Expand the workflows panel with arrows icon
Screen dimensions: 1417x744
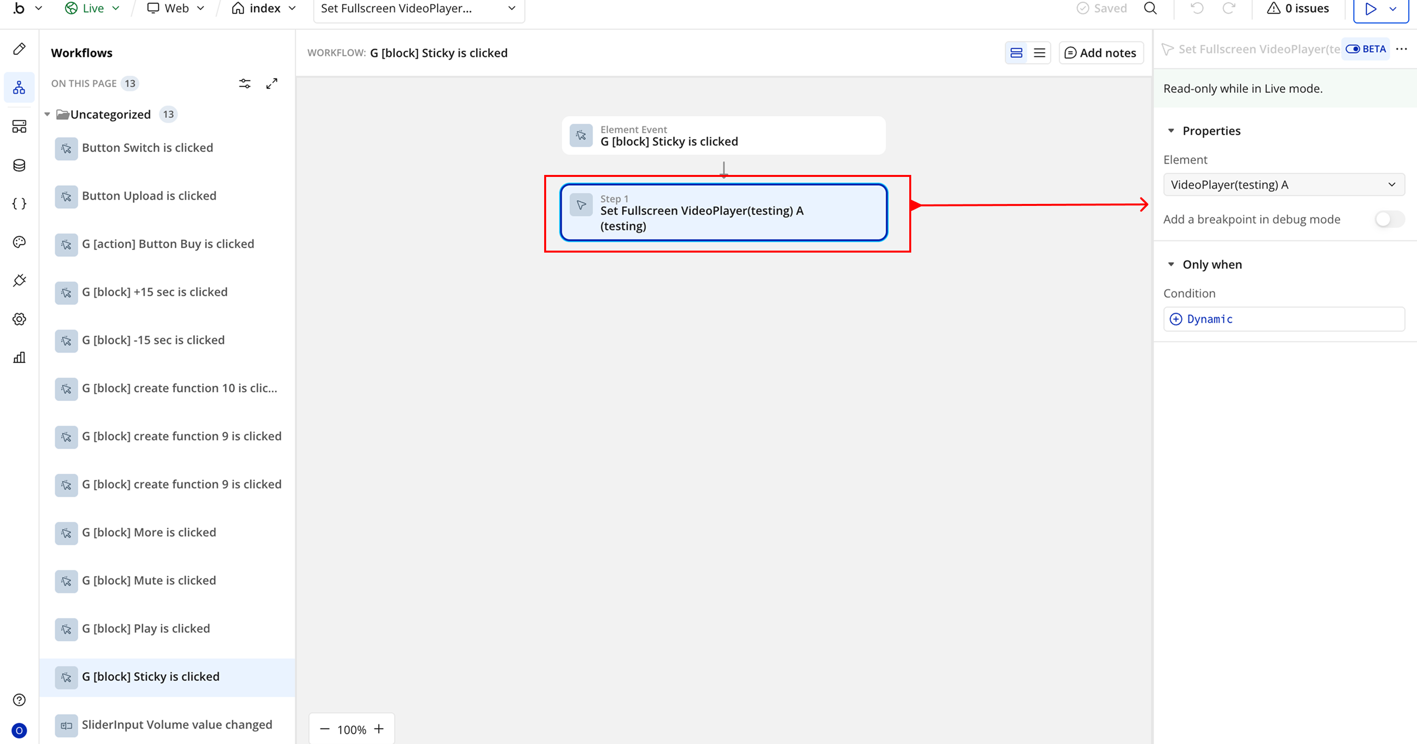coord(272,84)
